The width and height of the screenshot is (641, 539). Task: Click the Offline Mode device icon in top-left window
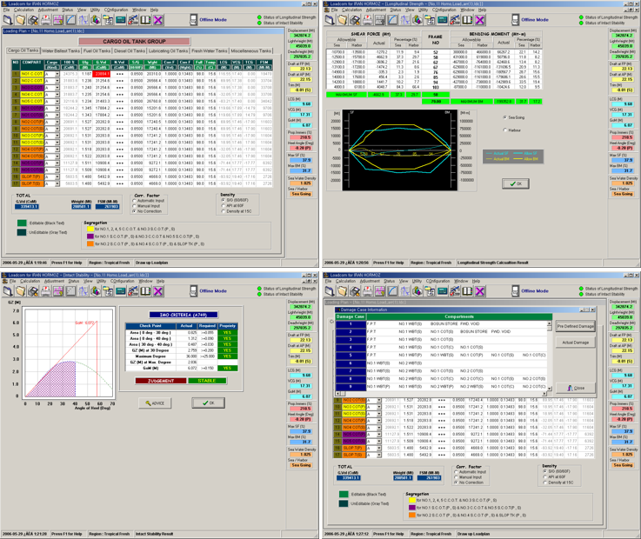[192, 19]
